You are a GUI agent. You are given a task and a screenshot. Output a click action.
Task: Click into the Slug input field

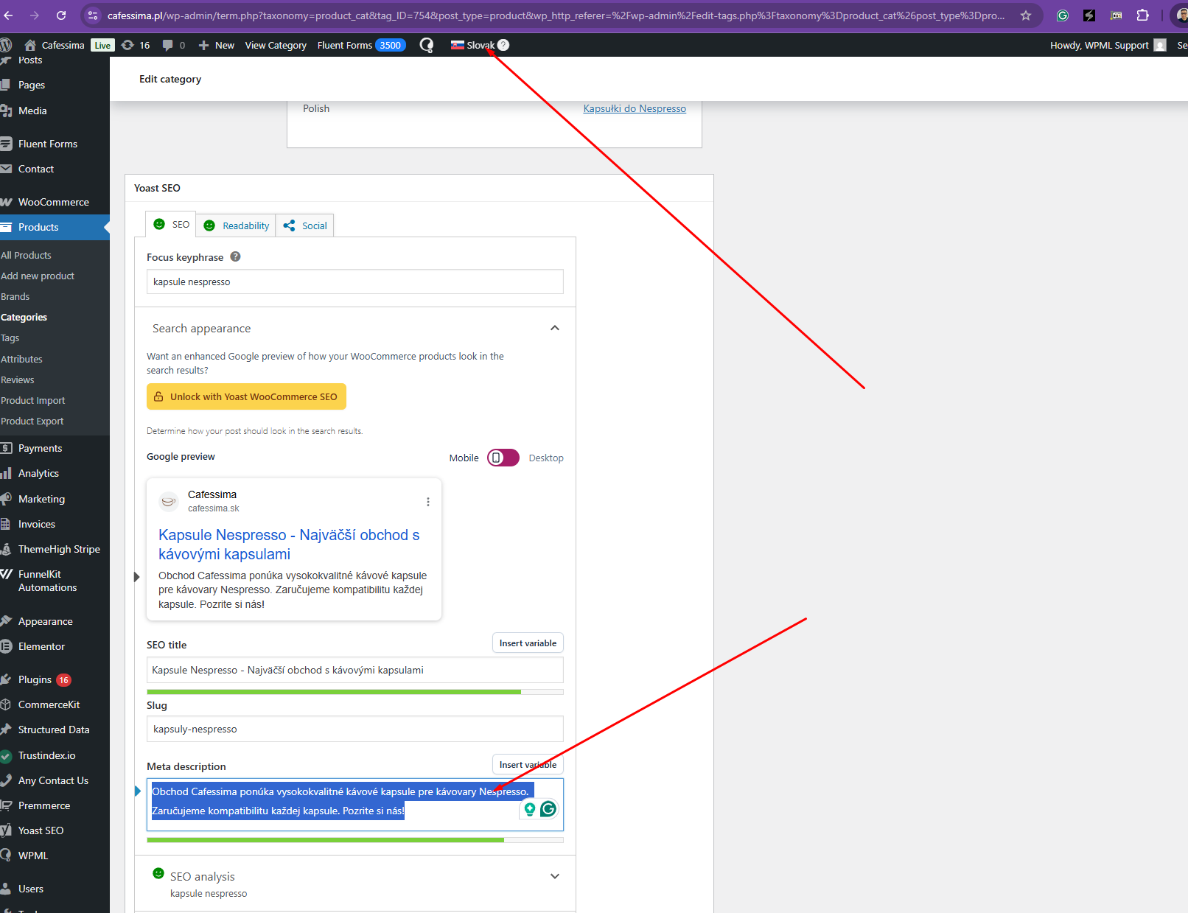354,729
